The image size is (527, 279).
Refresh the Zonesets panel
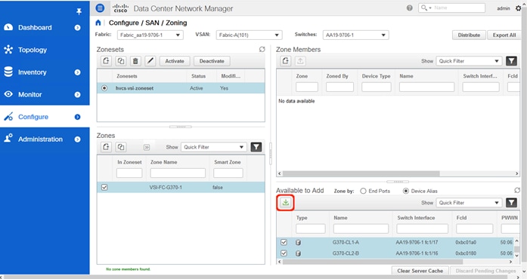click(262, 49)
